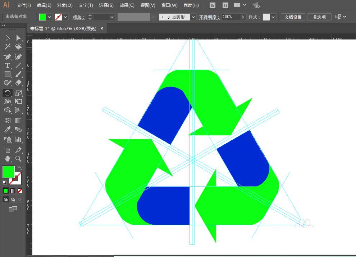356x257 pixels.
Task: Click the 文档设置 button
Action: tap(293, 17)
